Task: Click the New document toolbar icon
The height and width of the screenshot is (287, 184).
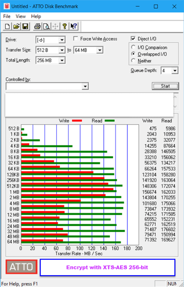Action: 7,27
